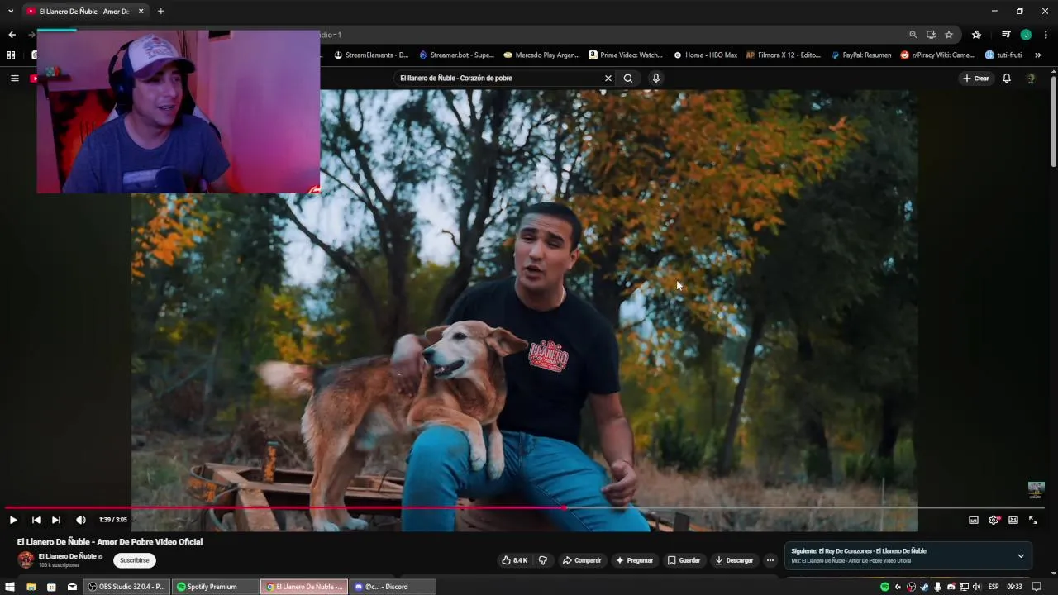Open the PayPal Resumen bookmark
This screenshot has height=595, width=1058.
[861, 55]
